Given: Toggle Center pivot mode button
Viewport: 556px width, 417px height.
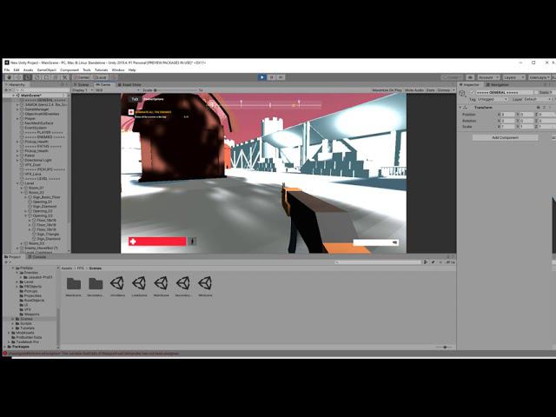Looking at the screenshot, I should (82, 77).
